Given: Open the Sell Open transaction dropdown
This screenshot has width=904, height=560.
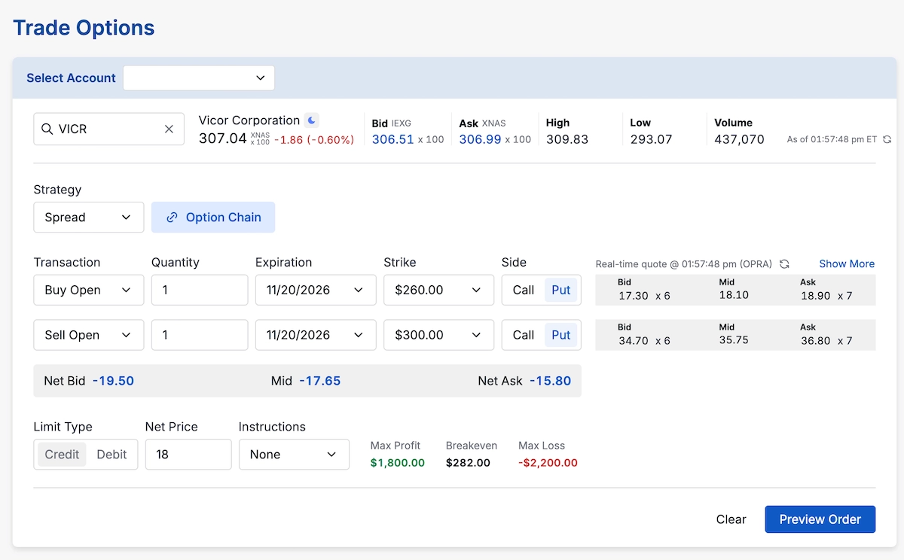Looking at the screenshot, I should pyautogui.click(x=89, y=335).
